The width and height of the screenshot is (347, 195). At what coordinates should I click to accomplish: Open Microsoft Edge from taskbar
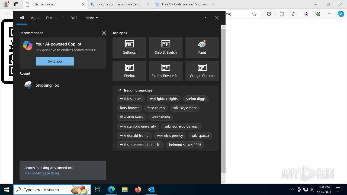click(x=111, y=190)
